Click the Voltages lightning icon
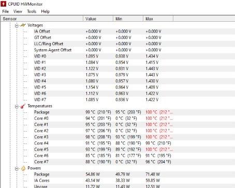This screenshot has width=235, height=188. click(x=23, y=25)
